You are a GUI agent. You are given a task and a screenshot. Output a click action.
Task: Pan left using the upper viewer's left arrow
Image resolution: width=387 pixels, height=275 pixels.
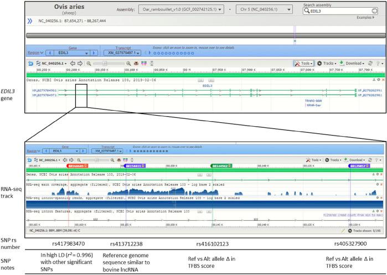(72, 64)
